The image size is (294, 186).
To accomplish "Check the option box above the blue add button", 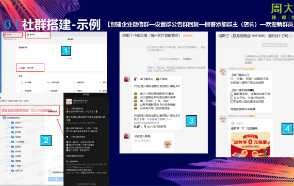I will tap(50, 172).
